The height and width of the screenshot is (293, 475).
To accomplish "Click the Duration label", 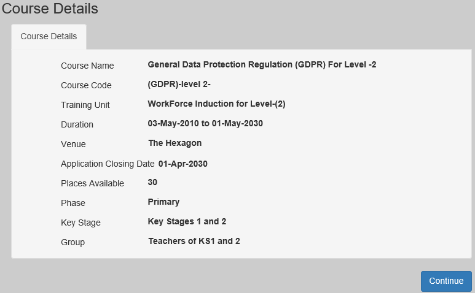I will point(77,124).
